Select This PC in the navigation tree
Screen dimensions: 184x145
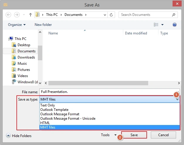[x=21, y=39]
